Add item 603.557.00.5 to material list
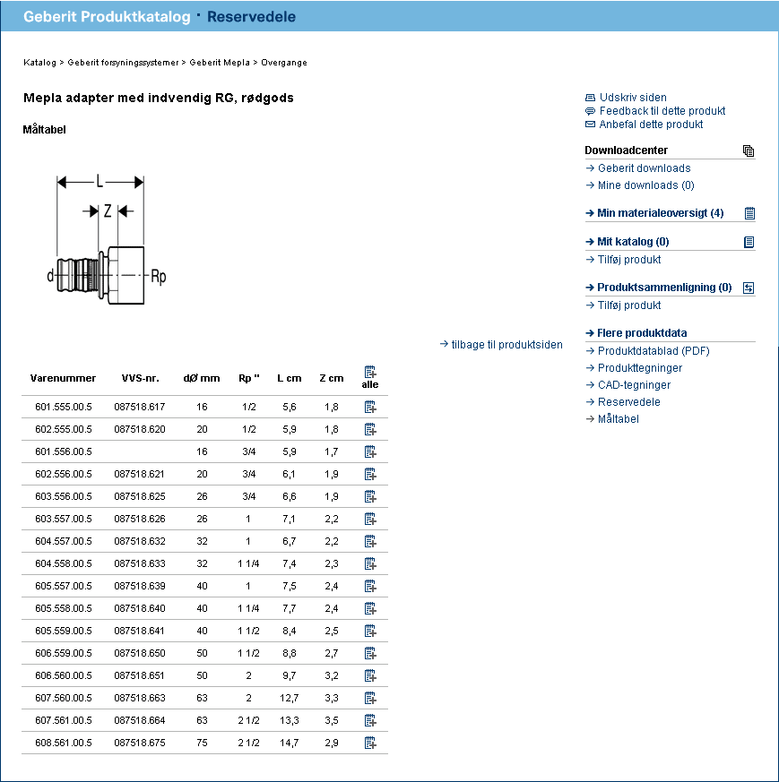 pyautogui.click(x=370, y=520)
